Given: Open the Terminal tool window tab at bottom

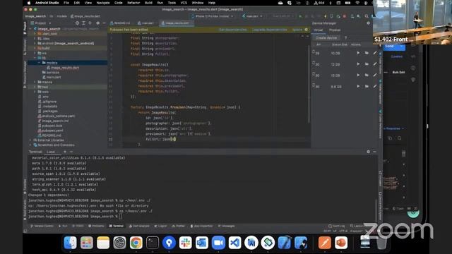Looking at the screenshot, I should point(116,226).
